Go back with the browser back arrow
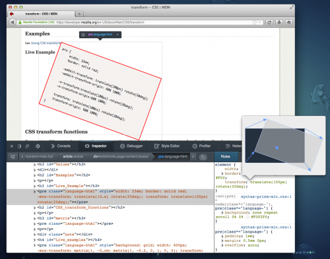 pos(13,22)
